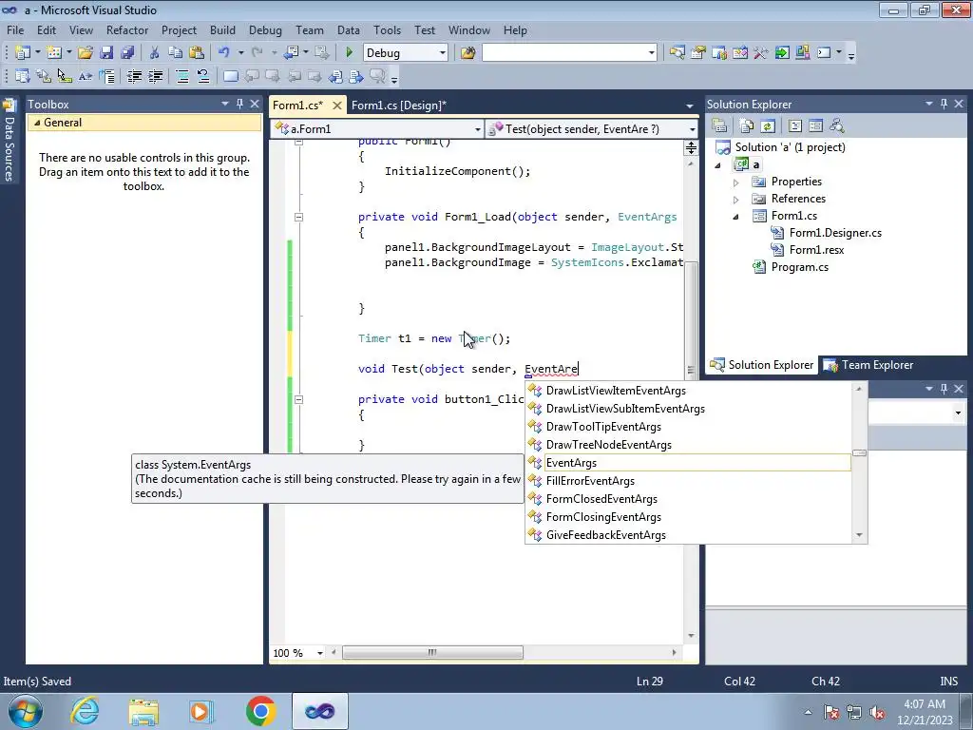Click View Designer icon in Solution Explorer
Image resolution: width=973 pixels, height=730 pixels.
point(815,126)
